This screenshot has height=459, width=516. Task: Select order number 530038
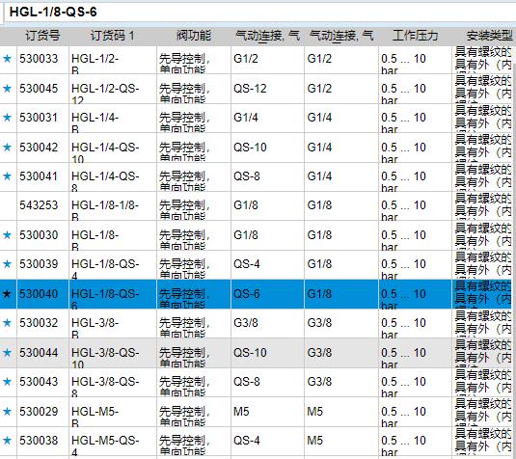coord(39,441)
